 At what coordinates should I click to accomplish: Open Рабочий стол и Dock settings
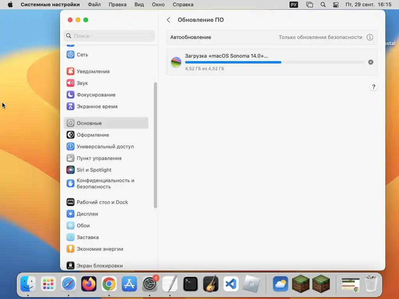click(106, 202)
